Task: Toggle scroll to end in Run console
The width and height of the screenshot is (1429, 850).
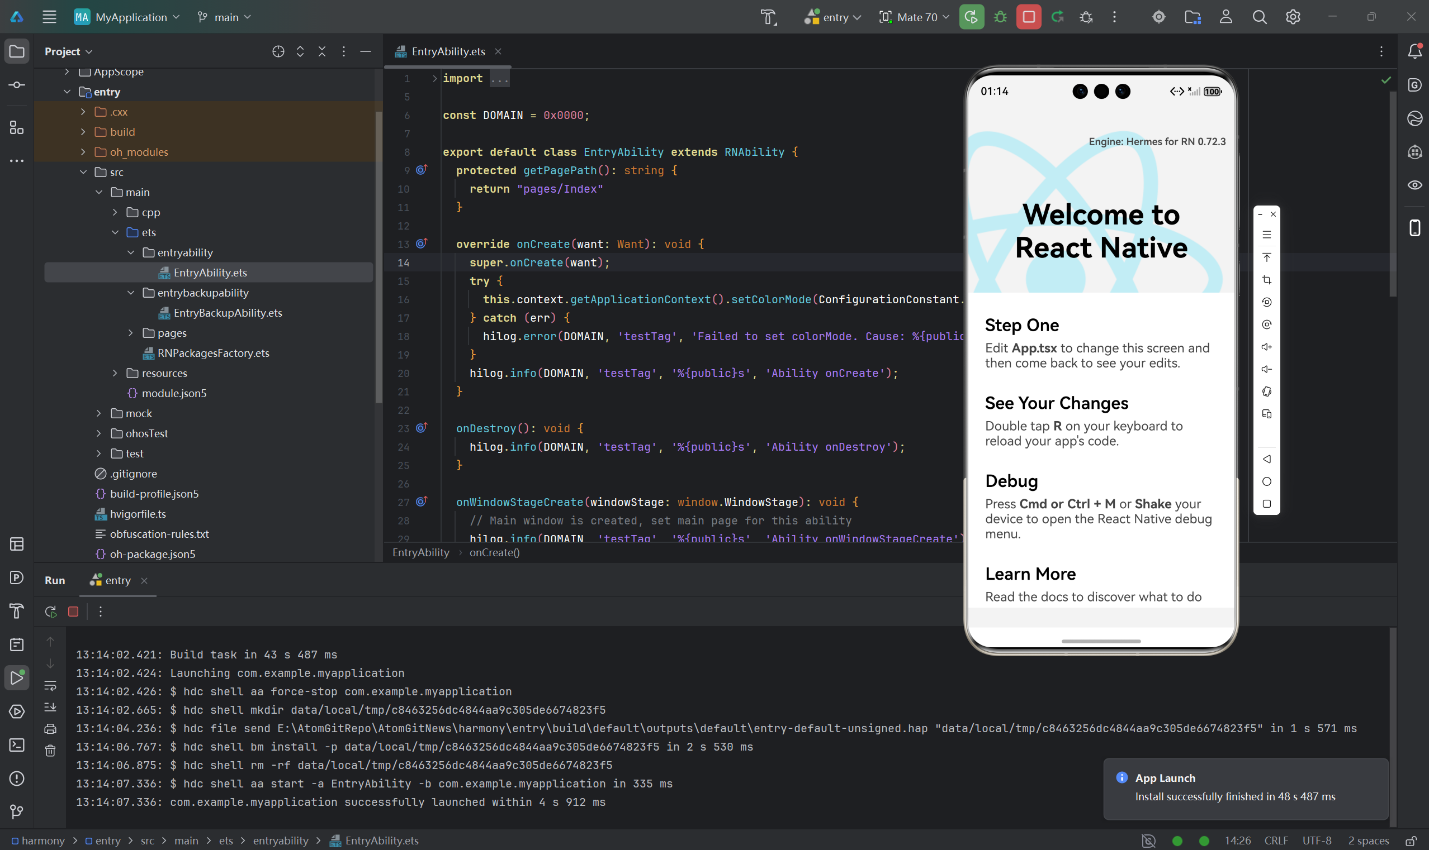Action: (50, 708)
